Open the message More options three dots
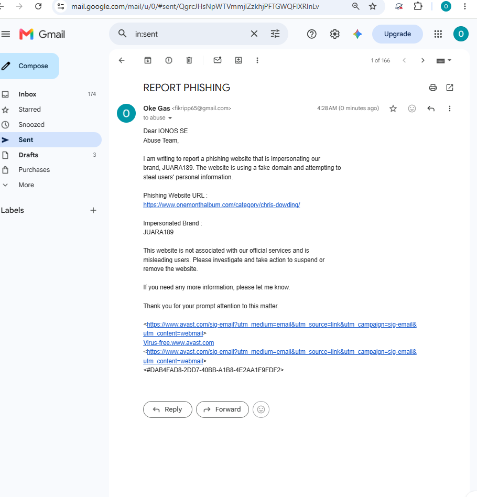The height and width of the screenshot is (497, 477). pos(449,109)
